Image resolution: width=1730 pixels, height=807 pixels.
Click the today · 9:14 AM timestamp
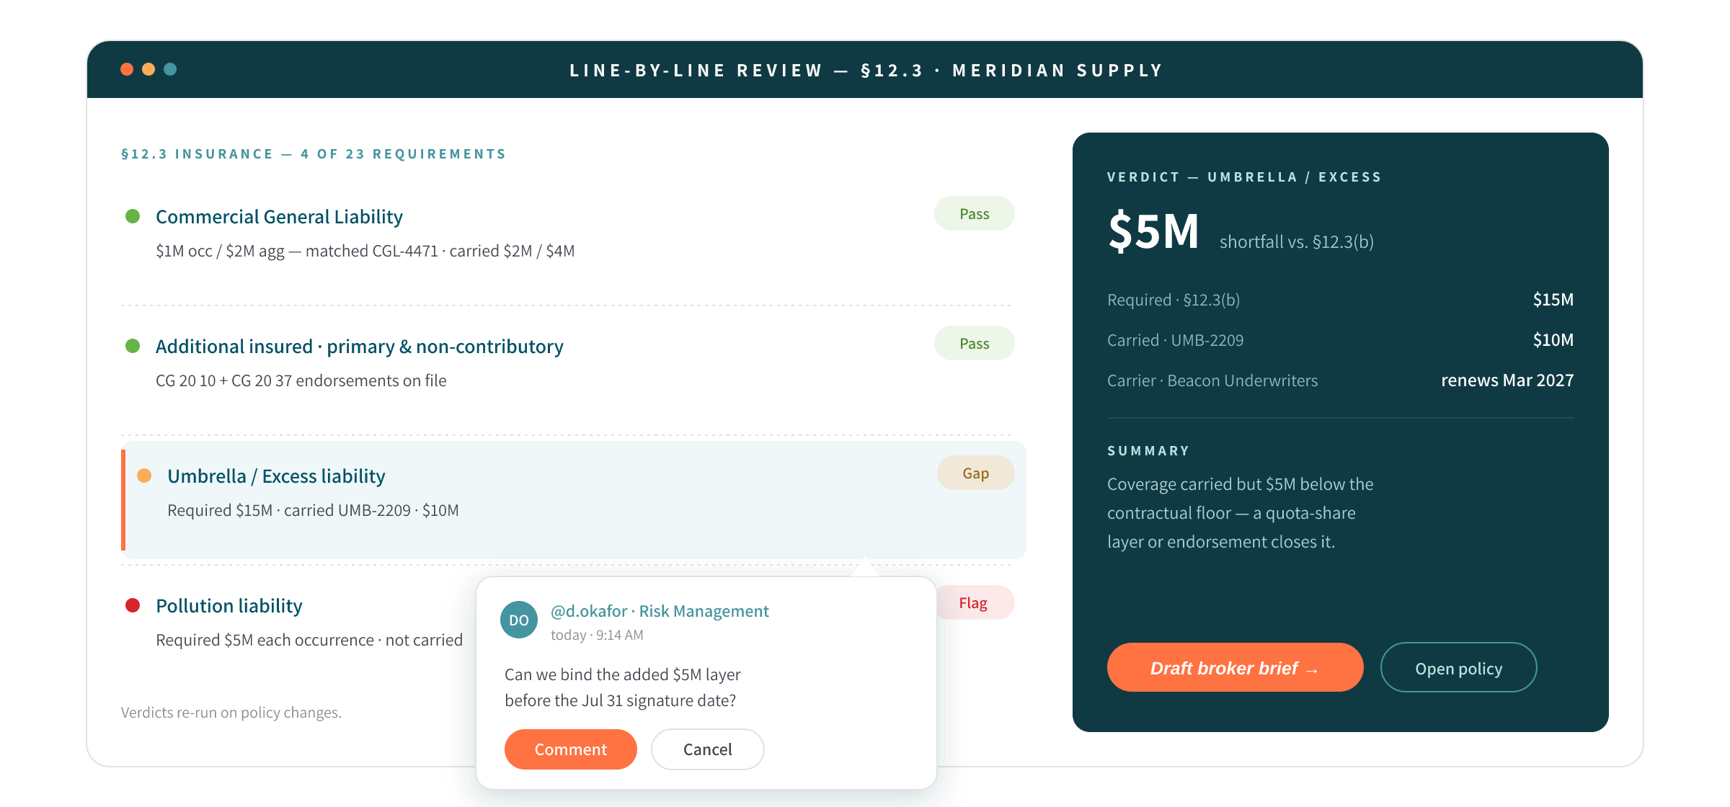[x=597, y=635]
